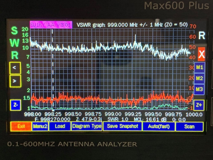The height and width of the screenshot is (160, 213).
Task: Tap the right arrow frequency shift button
Action: click(x=15, y=81)
